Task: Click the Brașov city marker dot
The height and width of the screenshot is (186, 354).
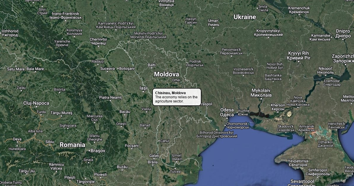Action: (x=89, y=151)
